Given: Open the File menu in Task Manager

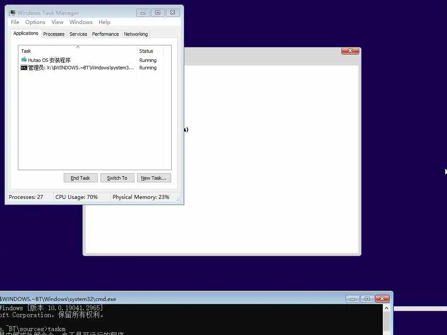Looking at the screenshot, I should 15,22.
